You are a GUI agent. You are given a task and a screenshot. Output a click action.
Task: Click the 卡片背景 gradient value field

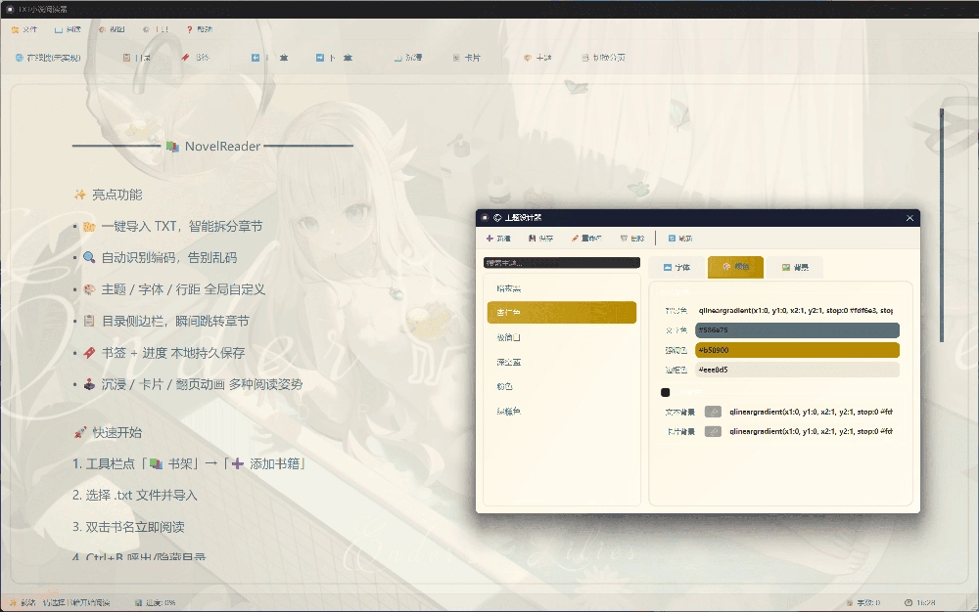[813, 431]
